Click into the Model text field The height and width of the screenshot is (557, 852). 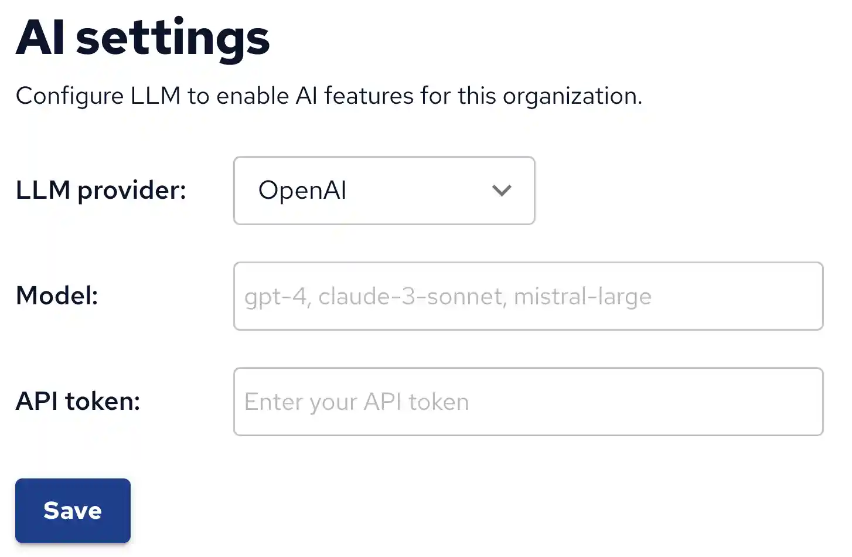(527, 296)
